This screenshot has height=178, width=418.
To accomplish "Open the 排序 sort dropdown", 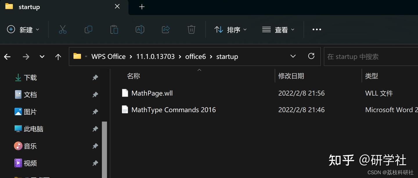I will coord(231,29).
